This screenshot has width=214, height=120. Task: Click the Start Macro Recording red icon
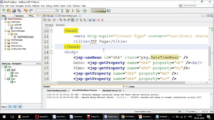[x=98, y=20]
